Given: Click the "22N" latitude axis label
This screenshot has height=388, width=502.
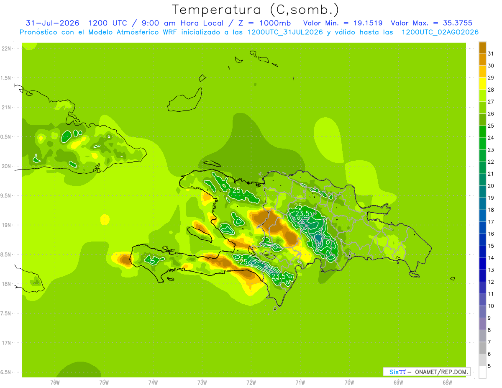Looking at the screenshot, I should point(7,49).
